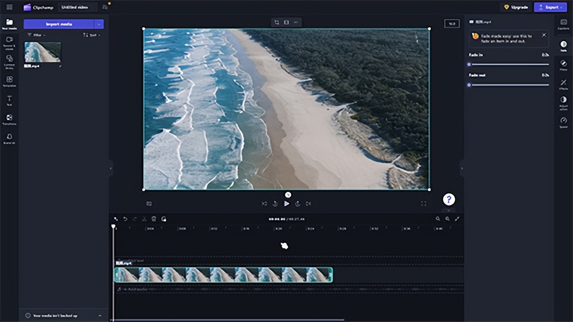This screenshot has width=573, height=322.
Task: Switch to the Templates tab
Action: (x=9, y=81)
